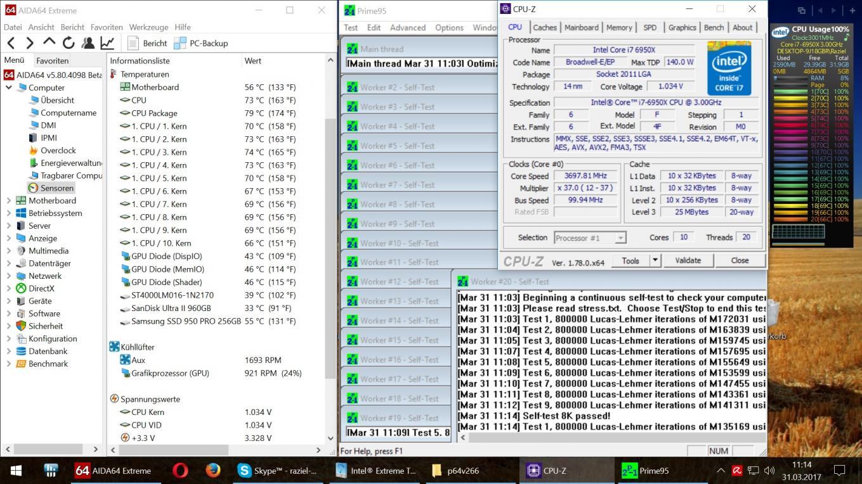The image size is (862, 484).
Task: Select Übersicht in the tree
Action: pos(57,100)
